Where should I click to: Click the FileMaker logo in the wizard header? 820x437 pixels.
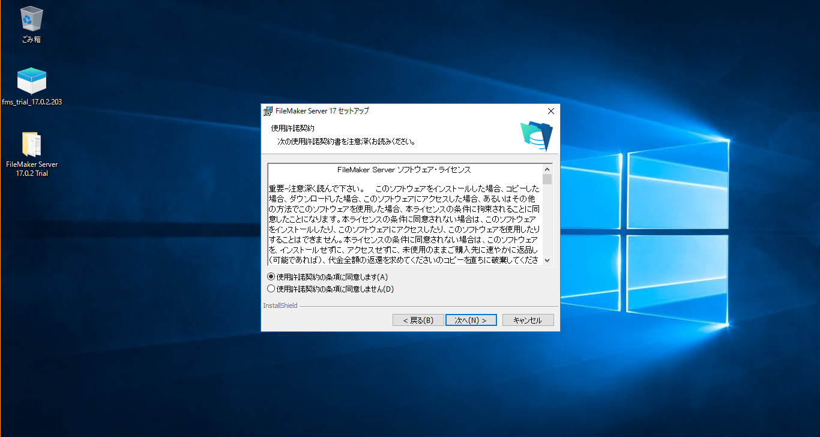[536, 137]
